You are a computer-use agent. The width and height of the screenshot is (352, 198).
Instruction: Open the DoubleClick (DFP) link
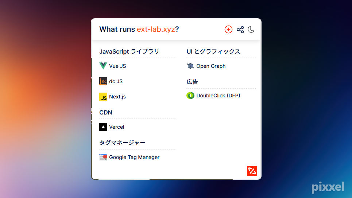218,96
